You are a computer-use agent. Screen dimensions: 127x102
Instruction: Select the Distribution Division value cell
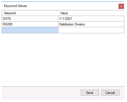(x=91, y=24)
